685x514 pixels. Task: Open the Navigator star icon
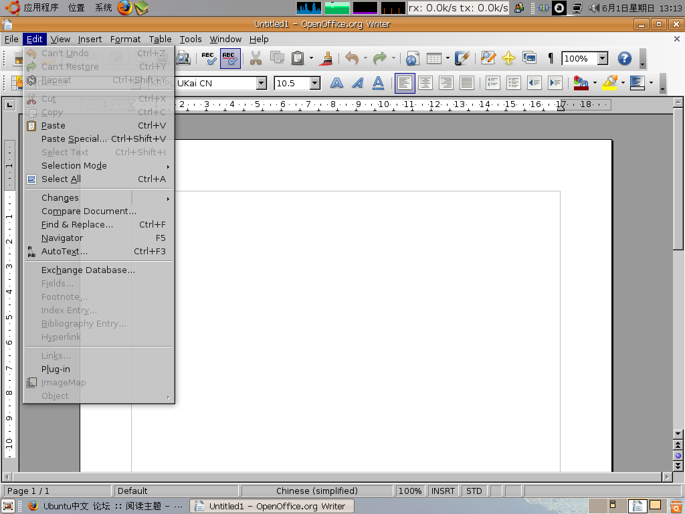(508, 59)
